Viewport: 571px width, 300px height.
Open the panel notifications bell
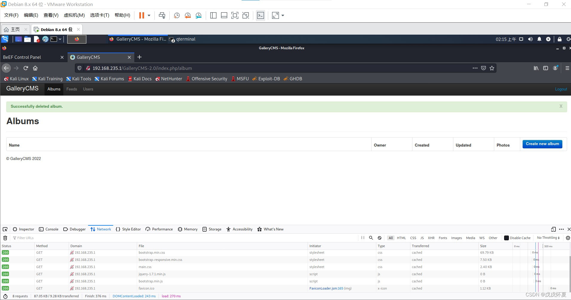coord(539,39)
